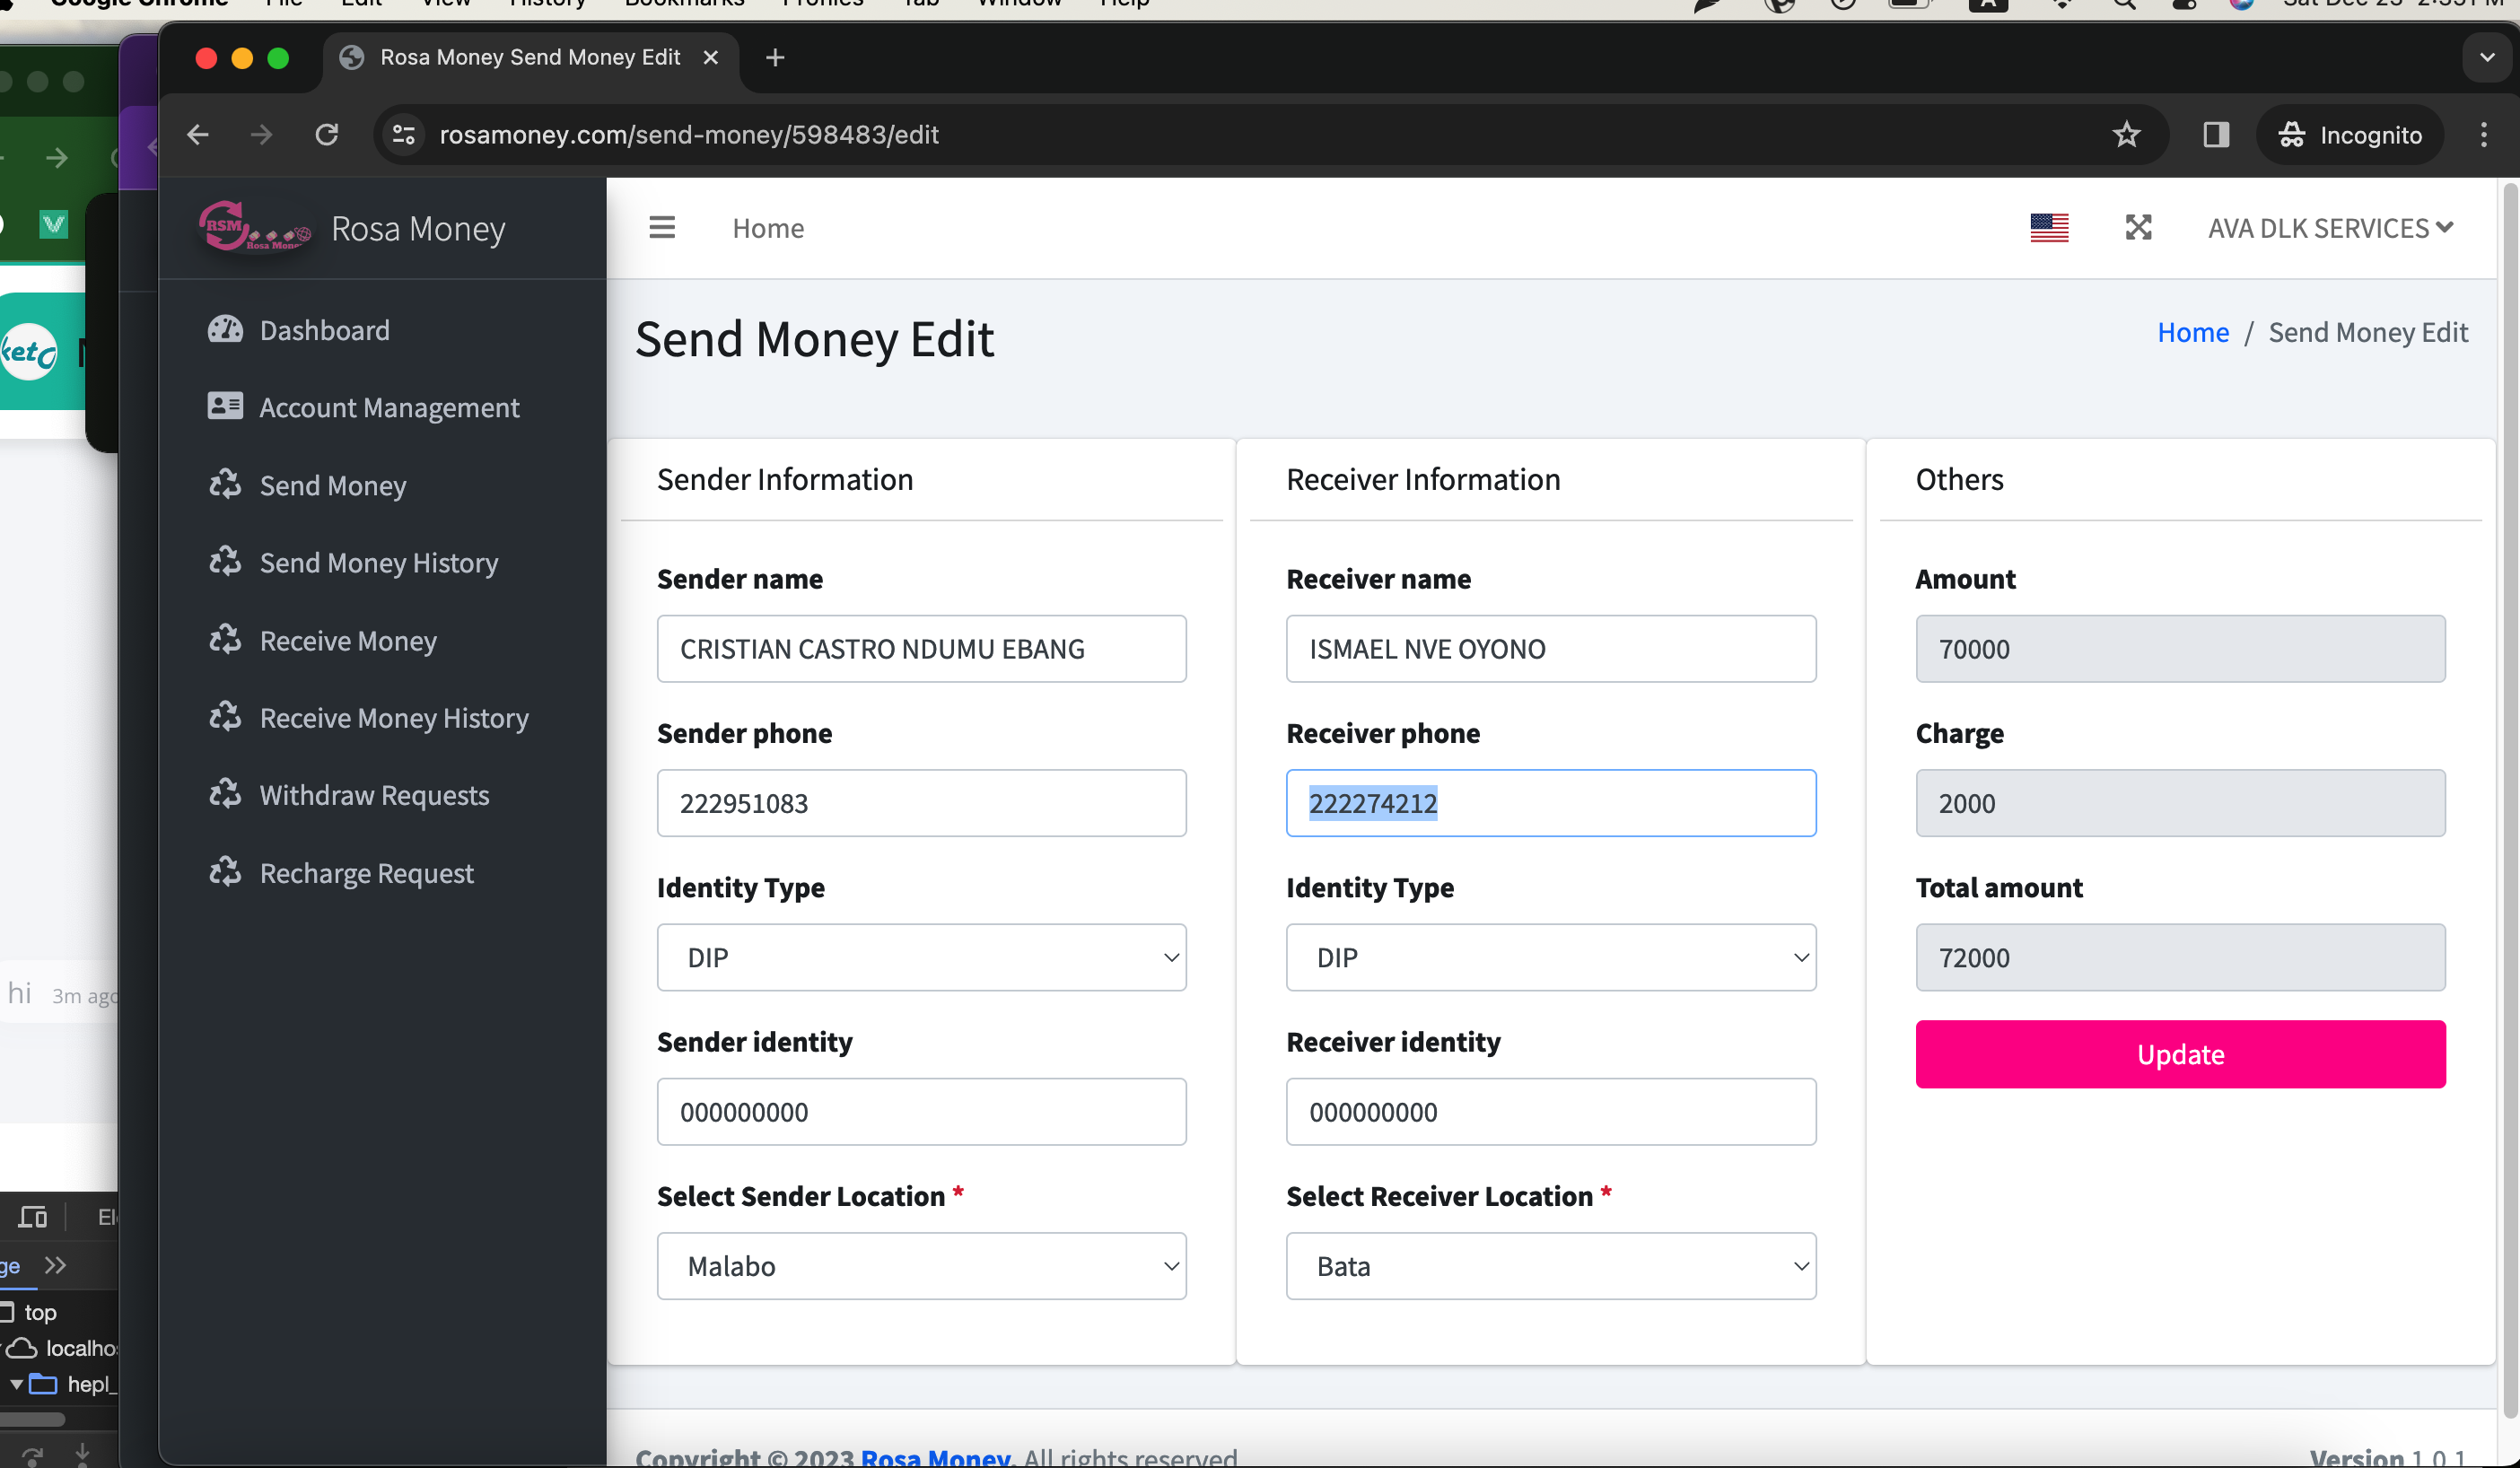The image size is (2520, 1468).
Task: Open Withdraw Requests in the sidebar
Action: click(x=374, y=795)
